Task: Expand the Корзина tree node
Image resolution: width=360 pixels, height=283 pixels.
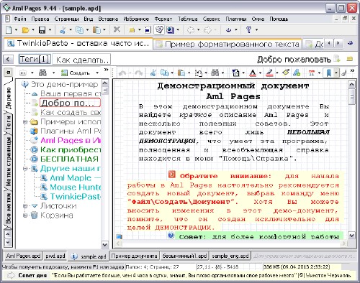Action: (25, 215)
